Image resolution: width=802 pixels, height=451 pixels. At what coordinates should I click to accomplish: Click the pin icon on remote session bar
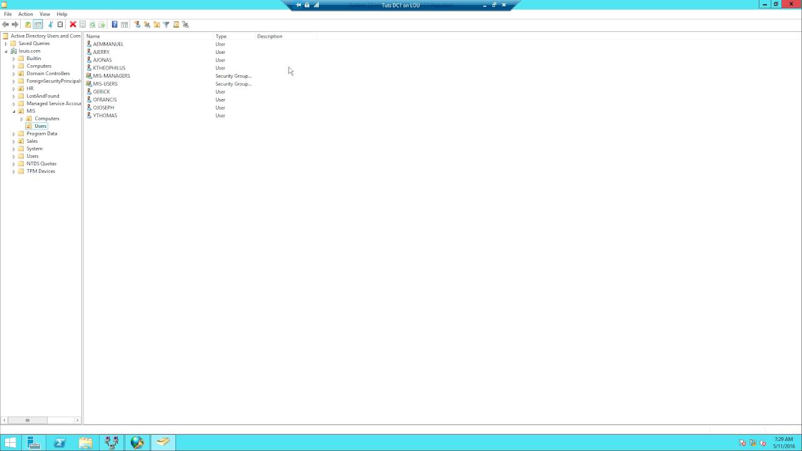[x=298, y=5]
